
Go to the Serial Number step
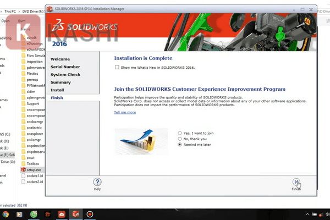[65, 67]
